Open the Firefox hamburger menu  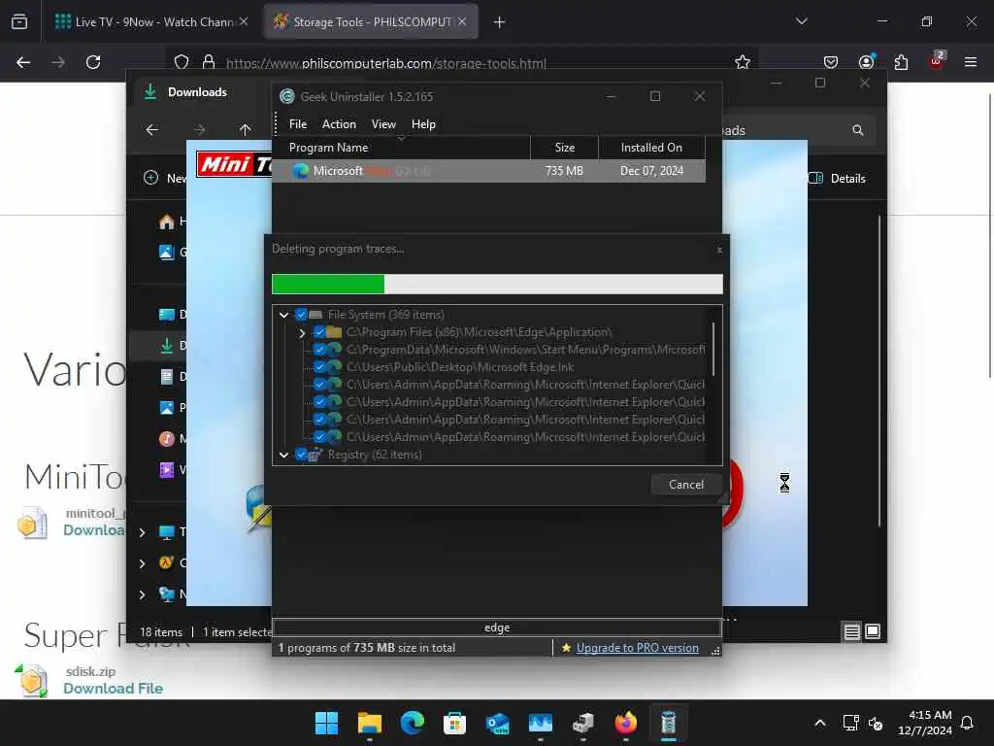970,62
